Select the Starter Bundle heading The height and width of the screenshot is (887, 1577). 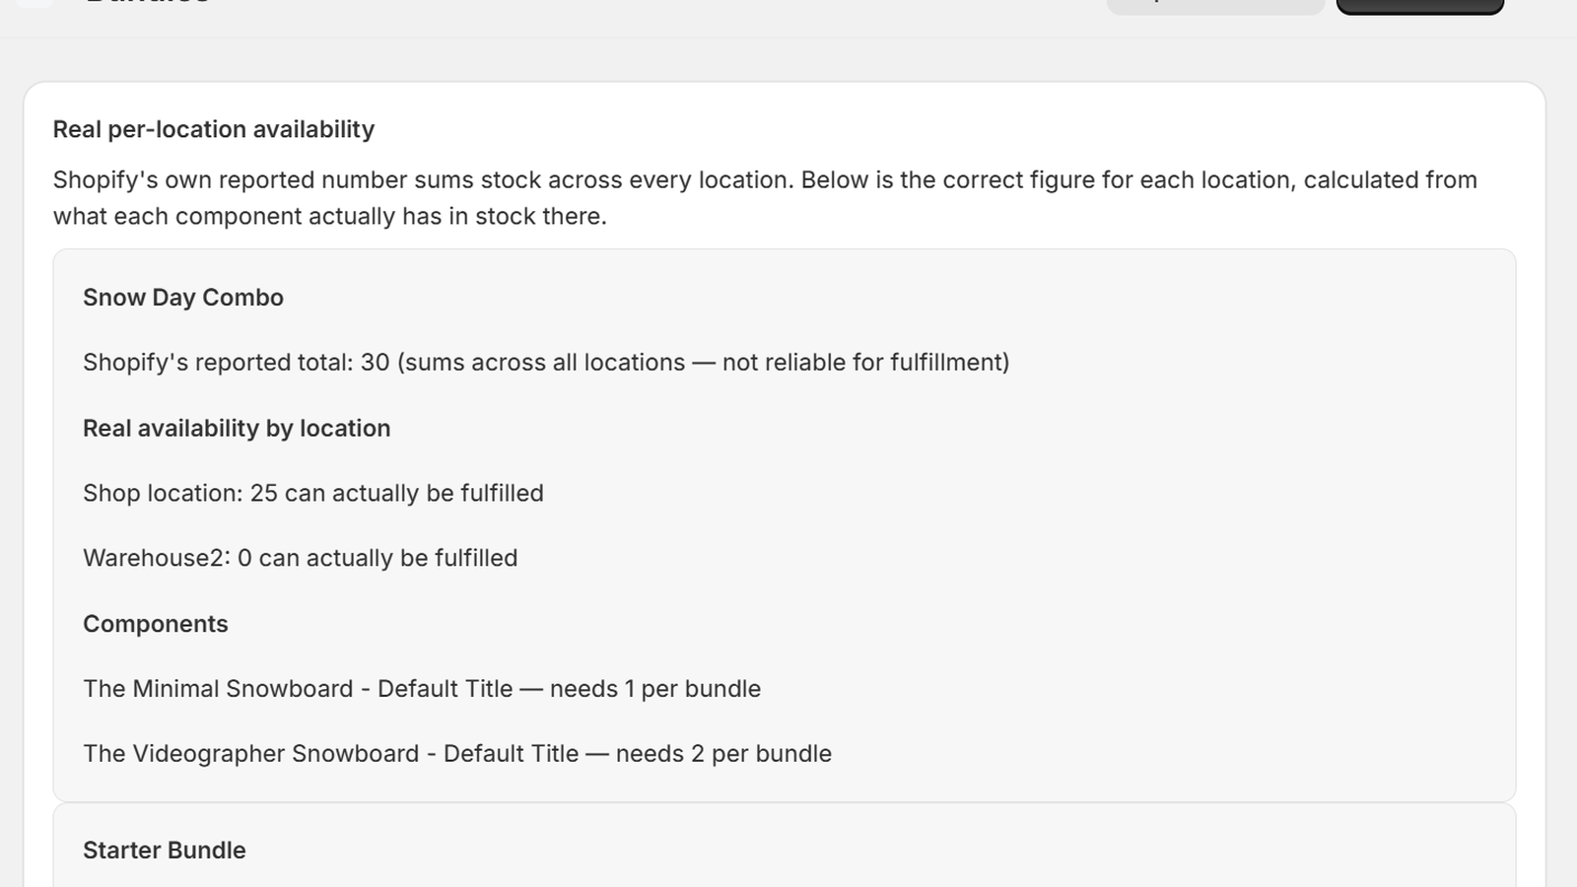pos(165,851)
